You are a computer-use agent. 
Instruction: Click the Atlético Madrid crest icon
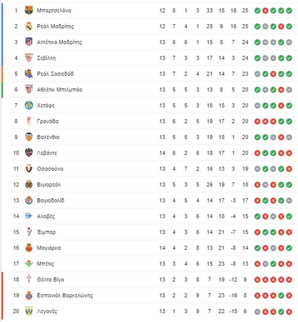point(29,42)
